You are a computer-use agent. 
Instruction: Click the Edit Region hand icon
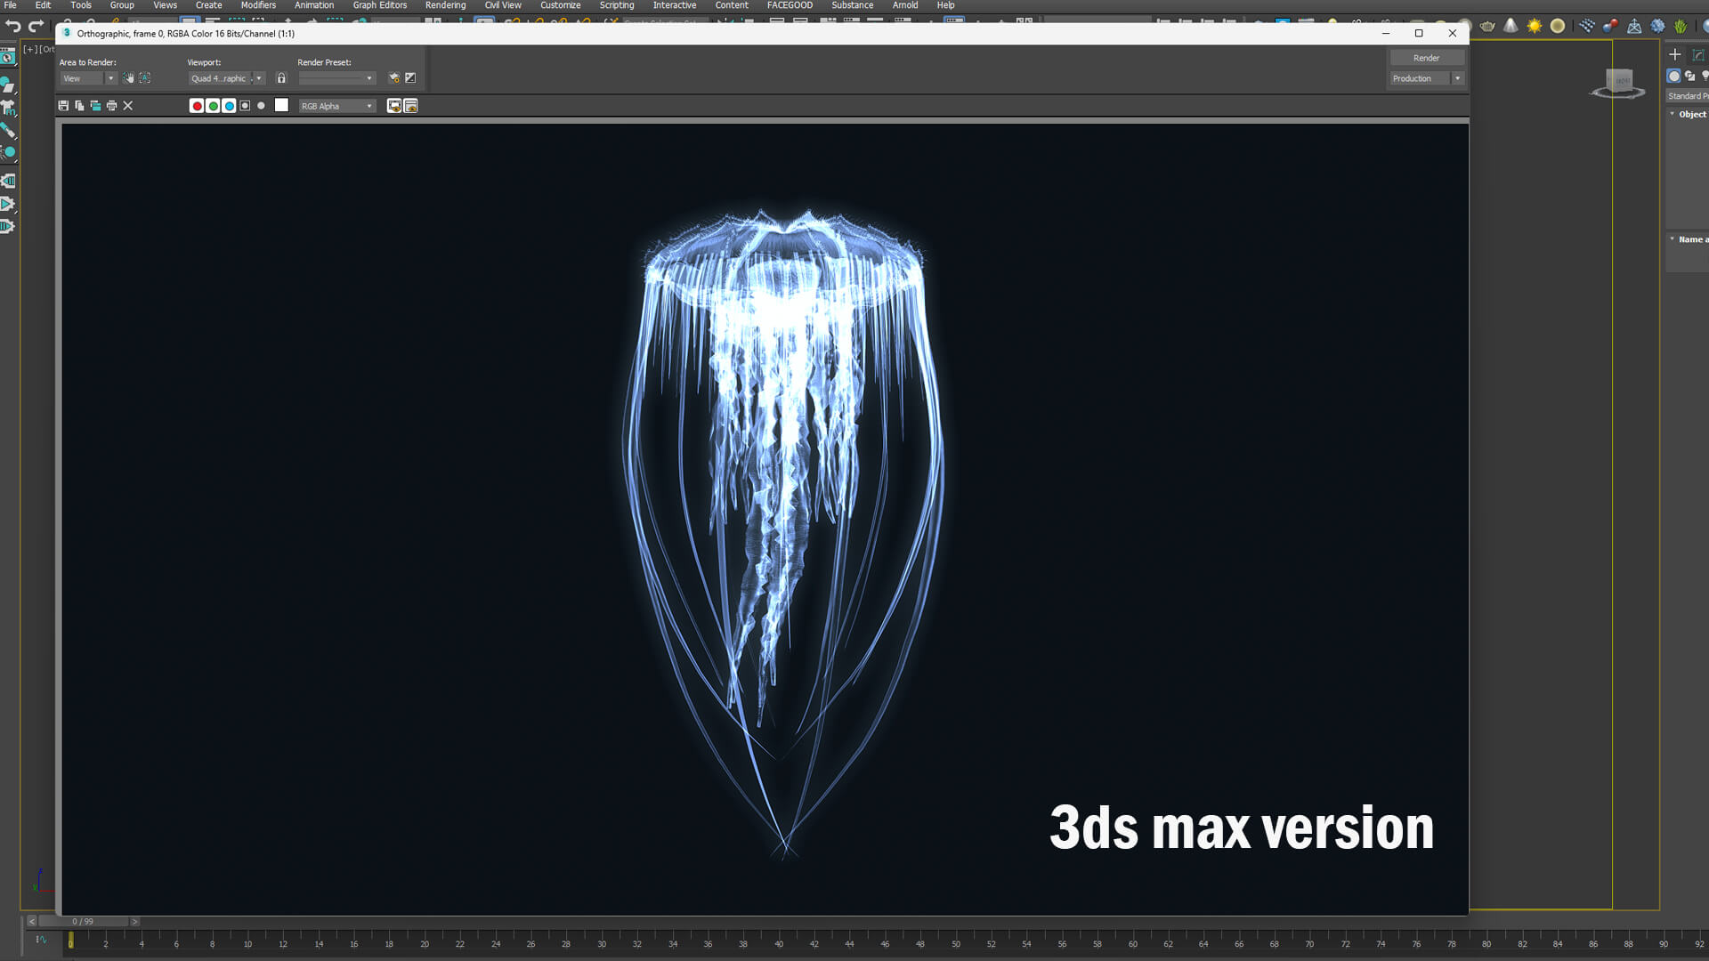(129, 78)
